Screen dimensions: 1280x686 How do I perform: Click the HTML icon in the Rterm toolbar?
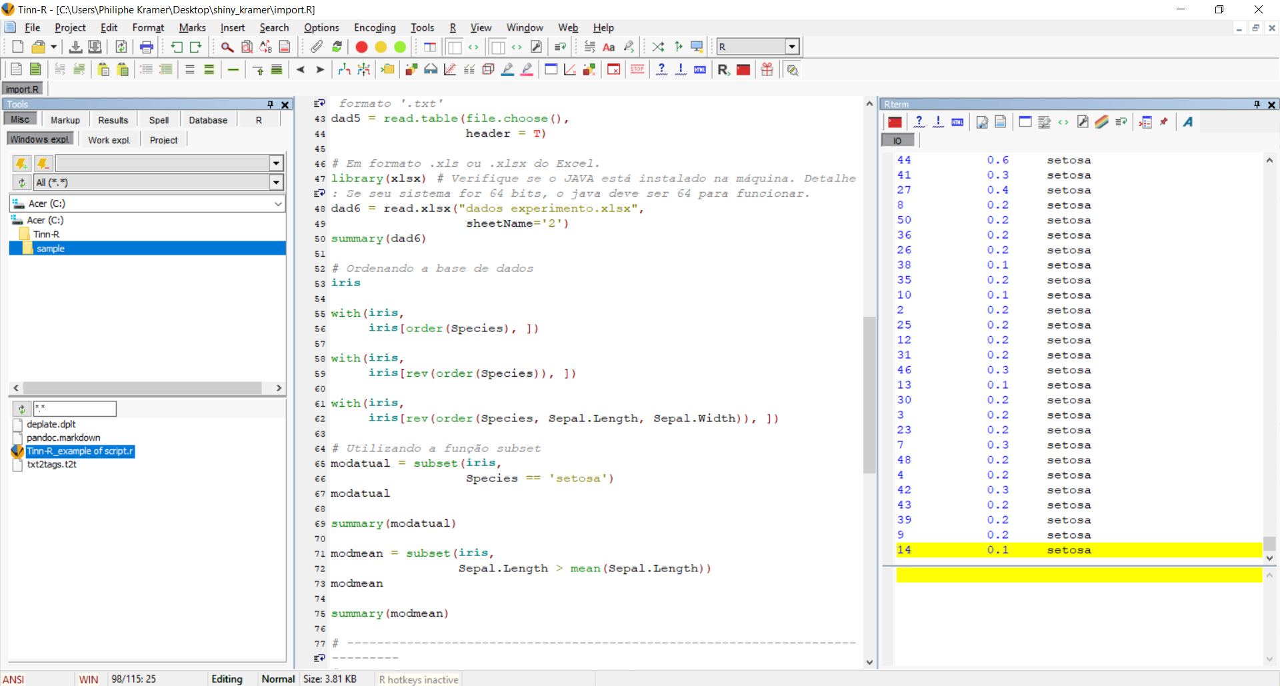pos(957,122)
